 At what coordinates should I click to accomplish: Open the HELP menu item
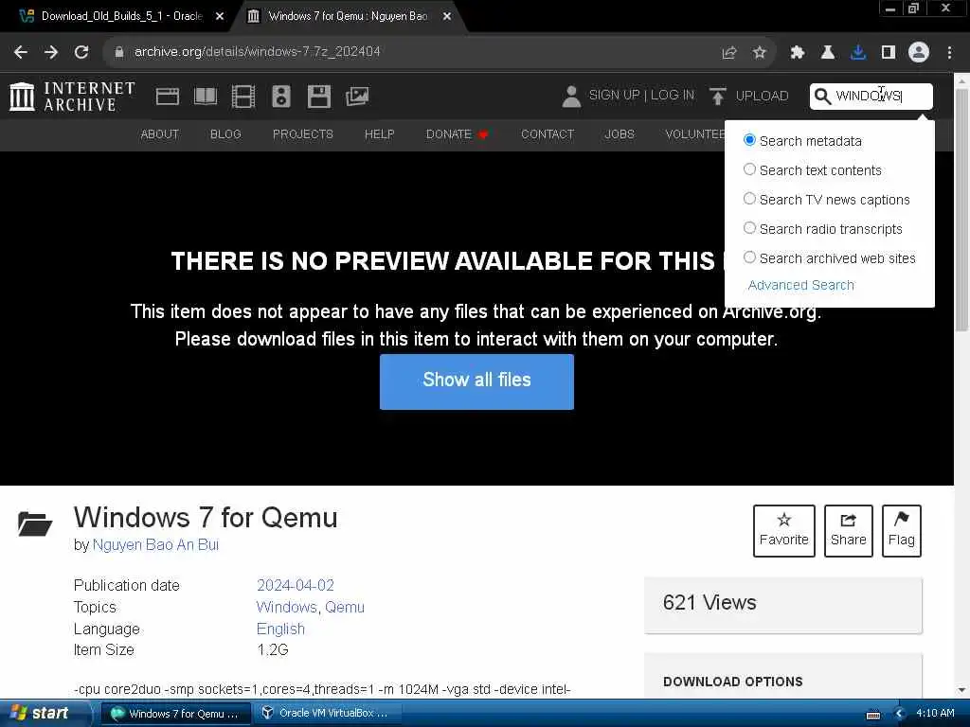click(379, 134)
